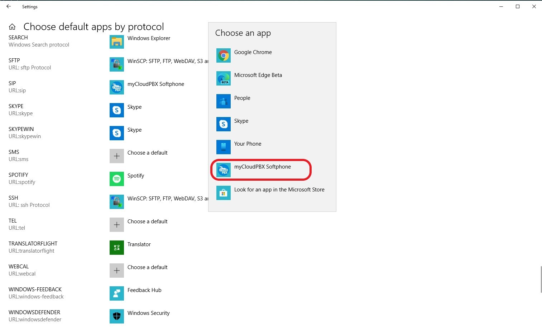Click Choose a default for SMS
542x331 pixels.
point(148,153)
